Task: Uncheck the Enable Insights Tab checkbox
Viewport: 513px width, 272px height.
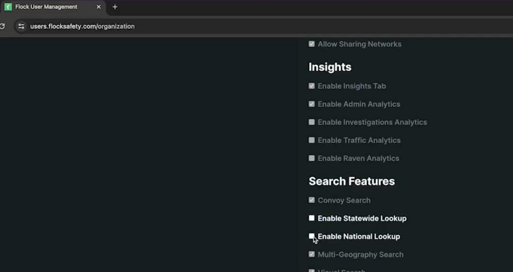Action: [312, 86]
